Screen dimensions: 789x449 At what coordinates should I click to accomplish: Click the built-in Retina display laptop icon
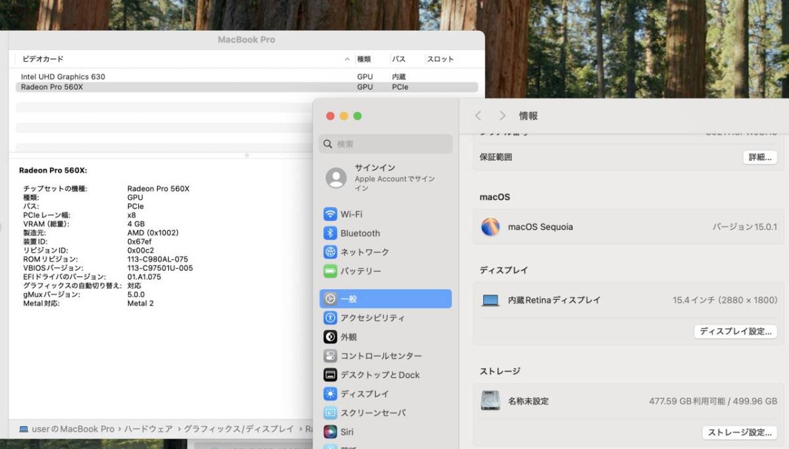click(x=490, y=300)
